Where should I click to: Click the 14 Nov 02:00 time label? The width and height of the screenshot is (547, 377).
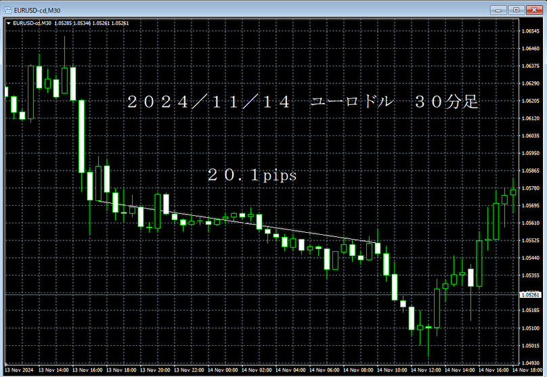click(x=257, y=370)
